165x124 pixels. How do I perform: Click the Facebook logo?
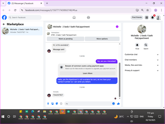4,18
